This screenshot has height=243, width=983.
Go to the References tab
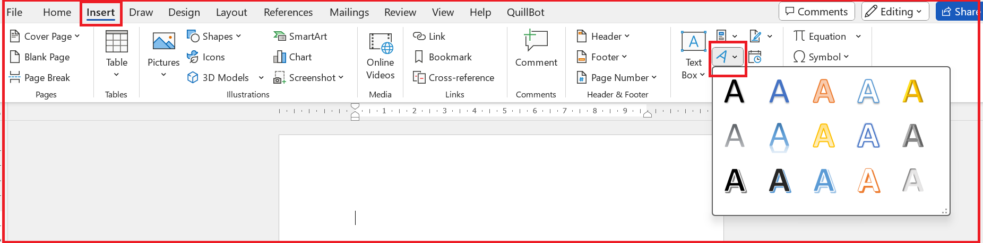tap(288, 12)
